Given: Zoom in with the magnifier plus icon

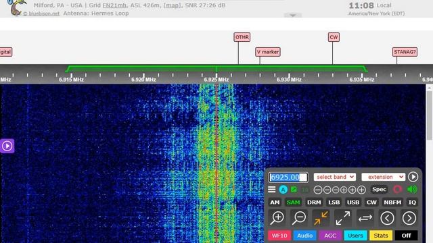Looking at the screenshot, I should click(x=277, y=218).
